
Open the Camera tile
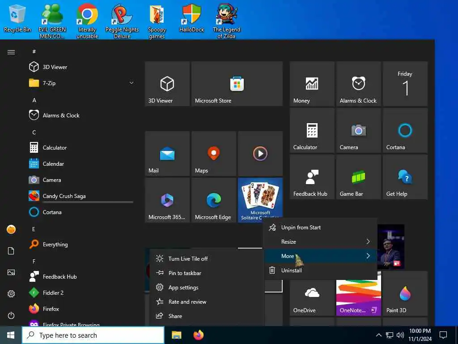(358, 130)
